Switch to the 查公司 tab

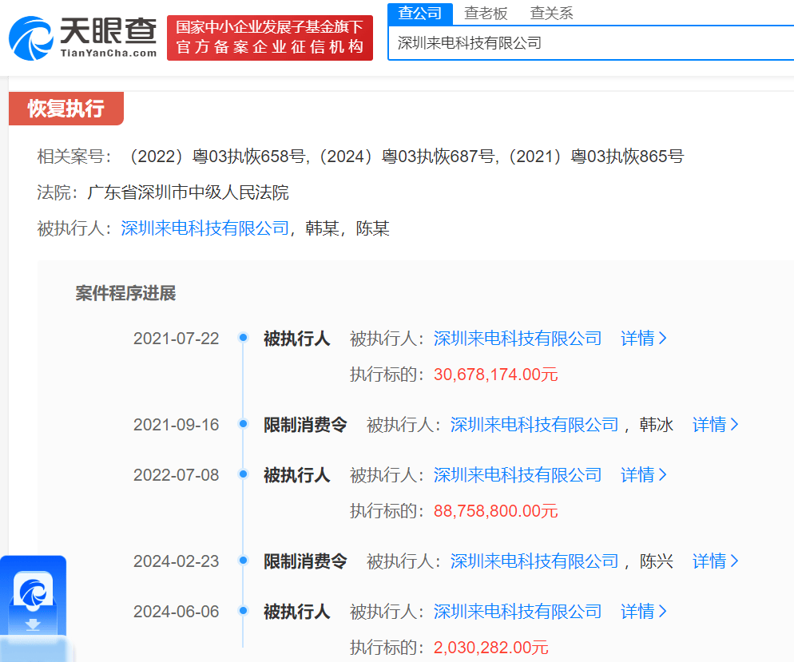pos(419,13)
